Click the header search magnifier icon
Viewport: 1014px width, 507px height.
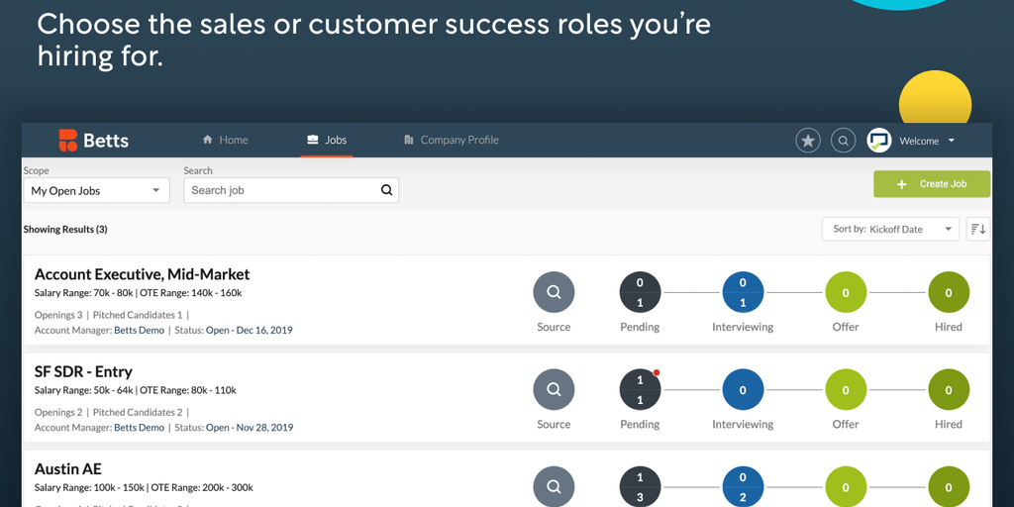tap(843, 141)
